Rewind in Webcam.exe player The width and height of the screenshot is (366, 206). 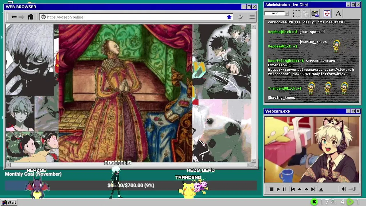299,189
